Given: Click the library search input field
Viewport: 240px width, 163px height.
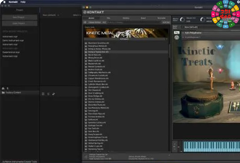Looking at the screenshot, I should (x=134, y=22).
